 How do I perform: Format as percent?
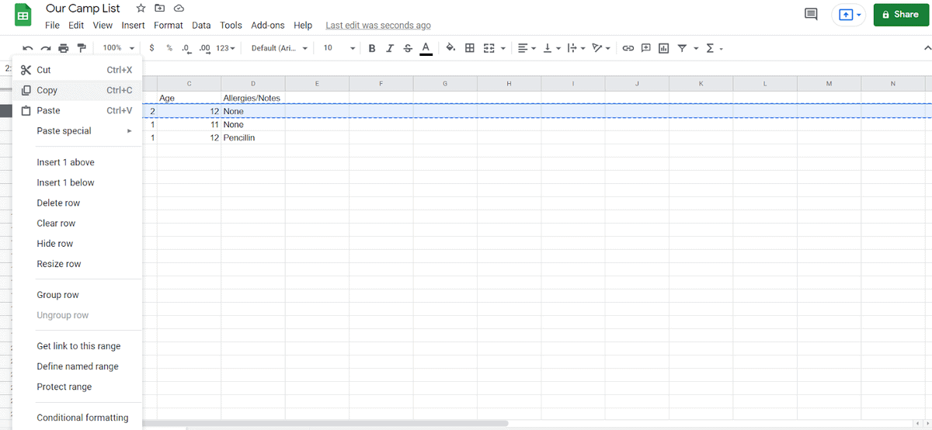[169, 48]
